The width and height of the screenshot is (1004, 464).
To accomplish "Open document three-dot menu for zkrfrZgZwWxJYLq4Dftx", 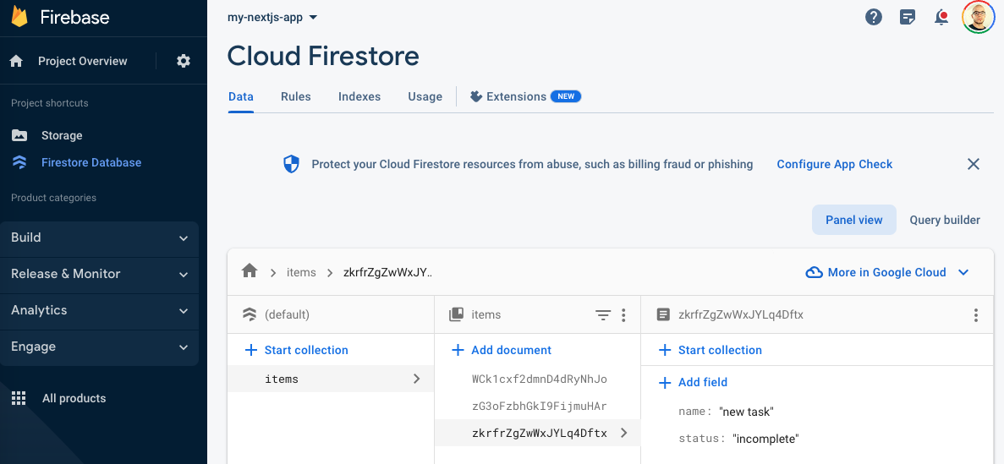I will 976,315.
